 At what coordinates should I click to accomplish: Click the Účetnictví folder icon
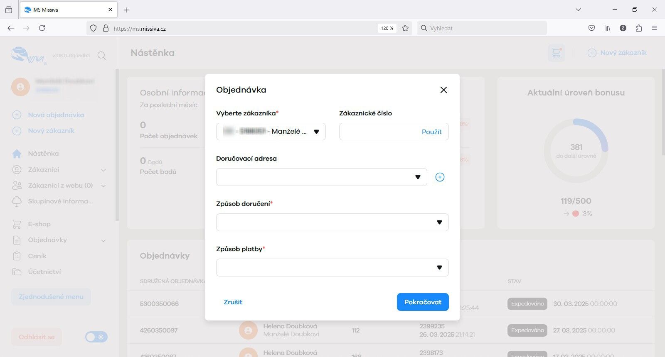tap(17, 272)
